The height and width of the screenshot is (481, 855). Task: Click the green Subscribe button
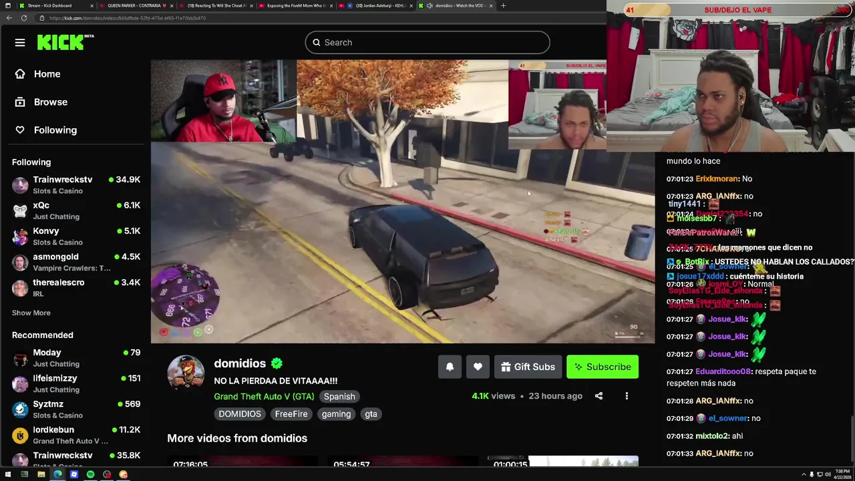[x=603, y=367]
